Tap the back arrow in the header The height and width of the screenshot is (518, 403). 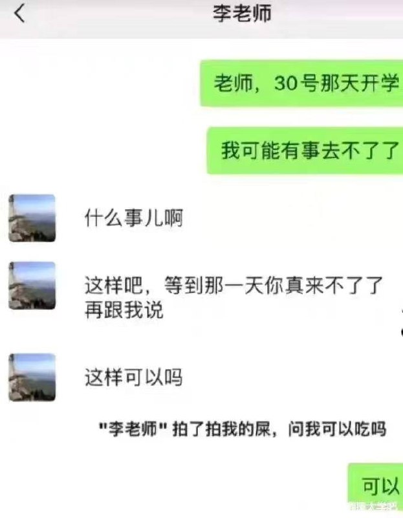click(20, 14)
